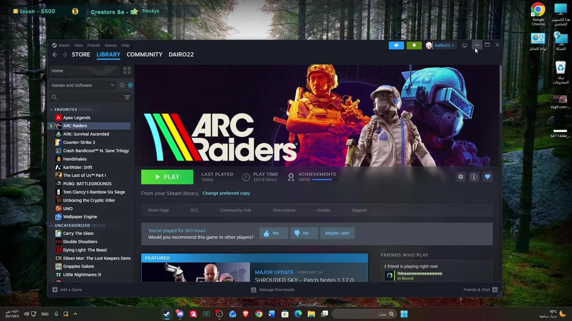
Task: Show hidden system tray icons chevron
Action: (x=75, y=314)
